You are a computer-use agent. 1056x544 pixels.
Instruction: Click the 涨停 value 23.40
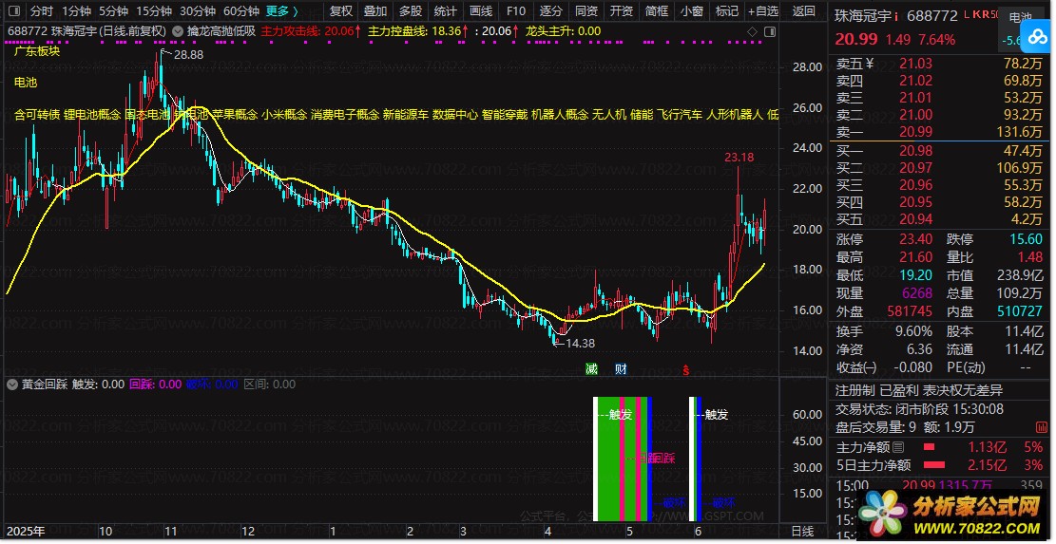[x=916, y=239]
